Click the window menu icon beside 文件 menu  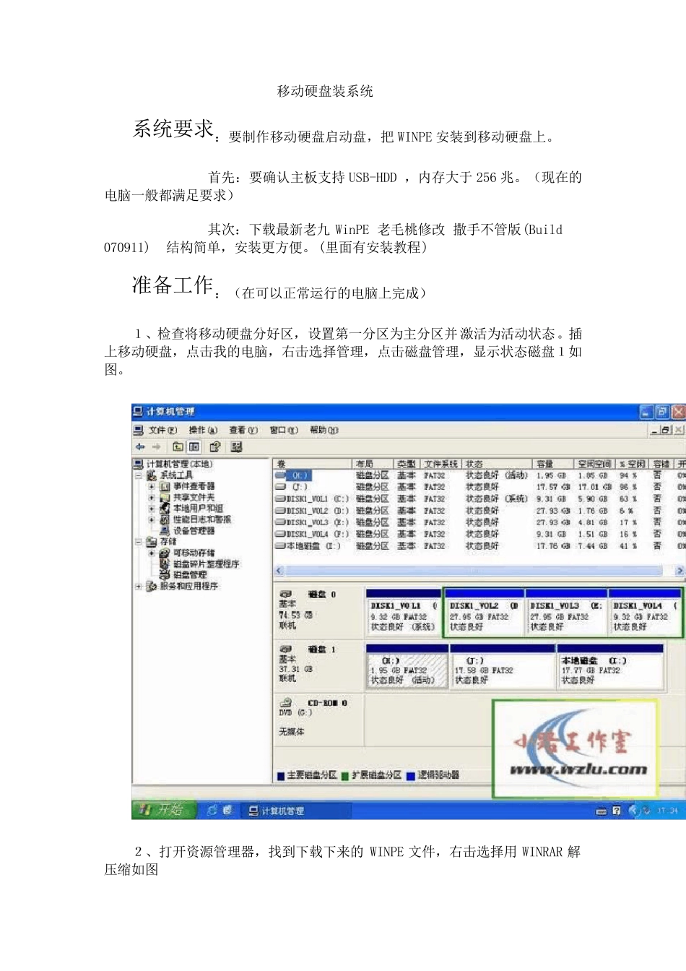pyautogui.click(x=139, y=430)
